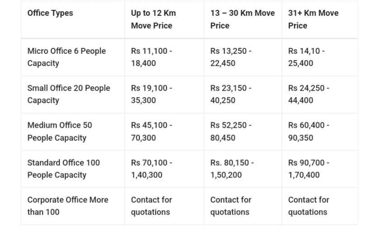367x230 pixels.
Task: Click the Rs 13,250 - 22,450 price cell
Action: [x=231, y=57]
